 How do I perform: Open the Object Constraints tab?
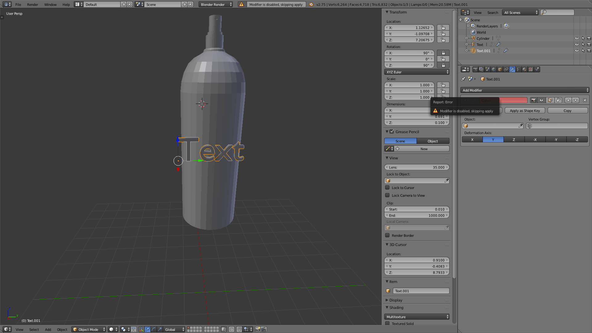pyautogui.click(x=506, y=69)
